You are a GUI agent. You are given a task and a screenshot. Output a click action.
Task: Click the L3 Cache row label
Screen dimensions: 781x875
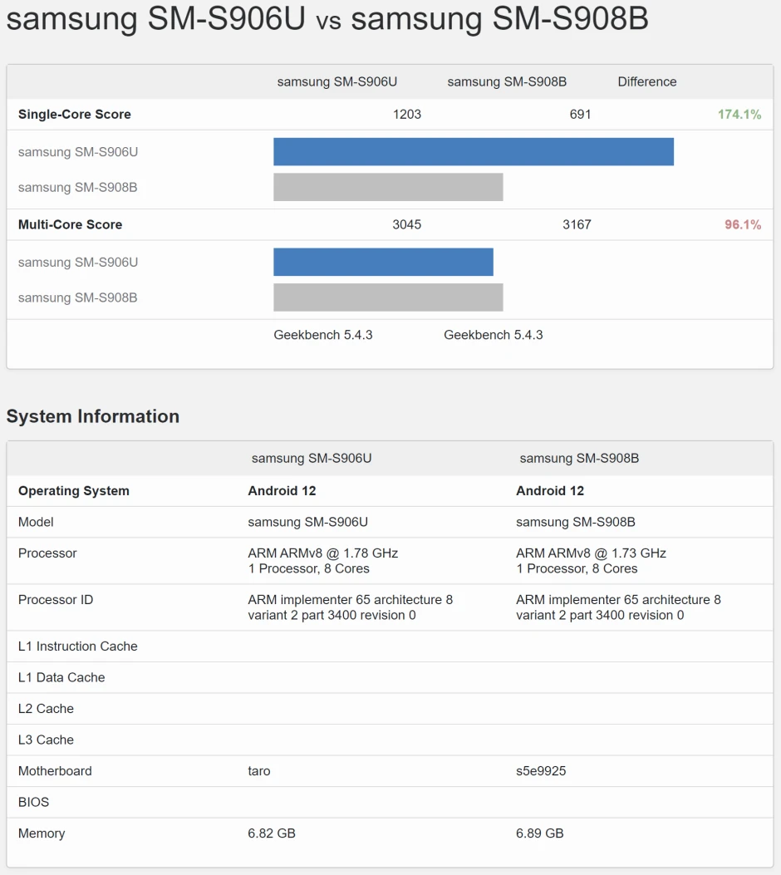coord(46,740)
